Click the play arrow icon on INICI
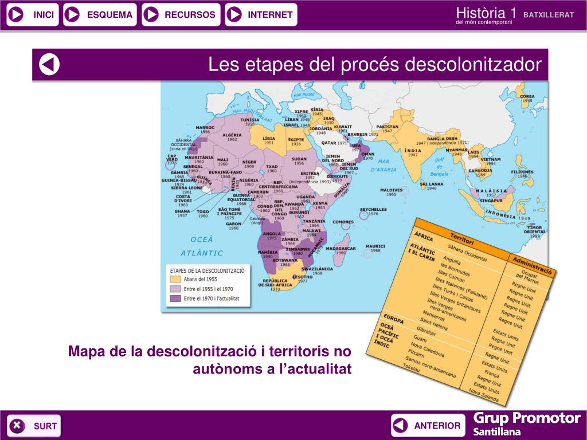This screenshot has height=440, width=587. (x=15, y=14)
